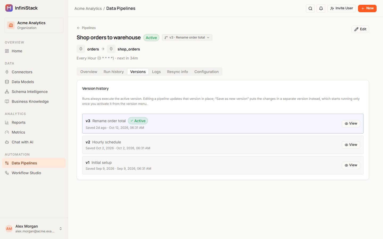Click the Acme Analytics organization icon

click(x=11, y=25)
